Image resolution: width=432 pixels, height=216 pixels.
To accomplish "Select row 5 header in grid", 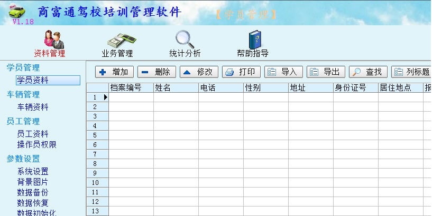I will point(97,135).
